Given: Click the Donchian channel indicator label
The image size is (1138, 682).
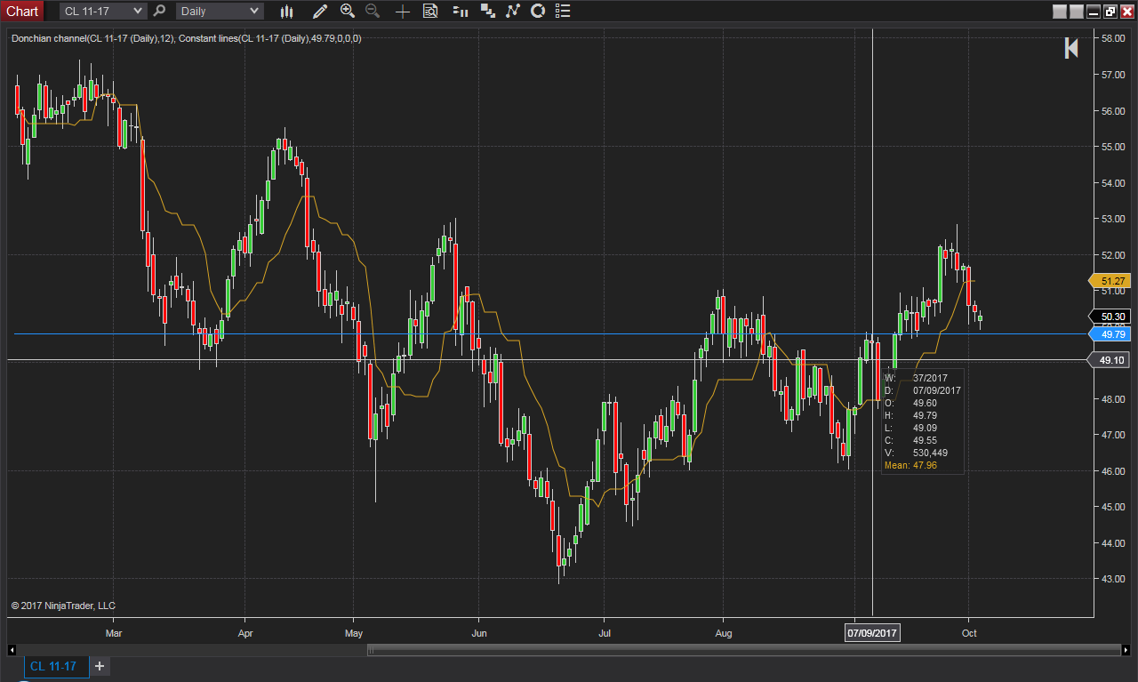Looking at the screenshot, I should [93, 38].
